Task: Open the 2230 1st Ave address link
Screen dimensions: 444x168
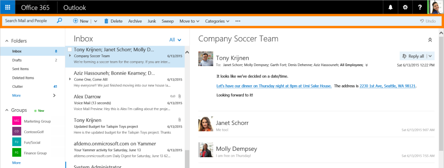Action: (388, 86)
